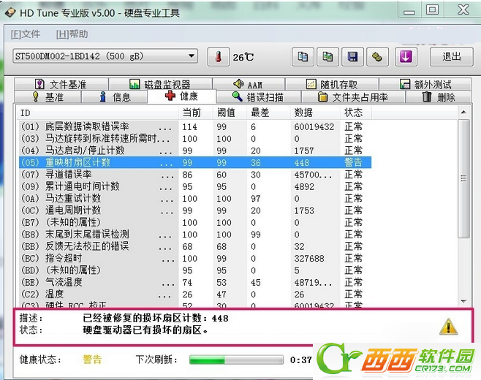The width and height of the screenshot is (481, 380).
Task: Switch to the 文件基准 tab
Action: coord(61,84)
